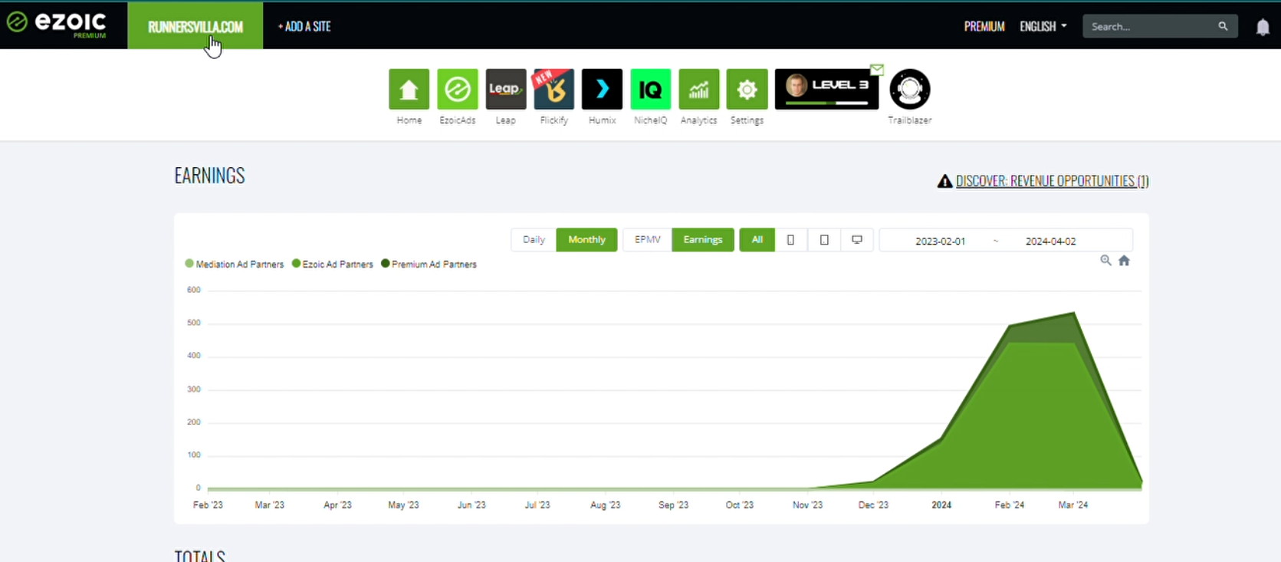Viewport: 1281px width, 562px height.
Task: Show EPMV in the chart
Action: (648, 240)
